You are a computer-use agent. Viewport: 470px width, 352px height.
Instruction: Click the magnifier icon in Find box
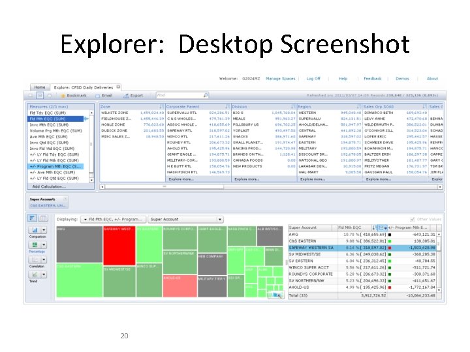(206, 95)
